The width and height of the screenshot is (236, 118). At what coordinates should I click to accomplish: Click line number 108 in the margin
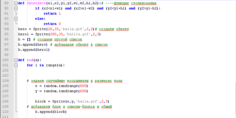[5, 102]
